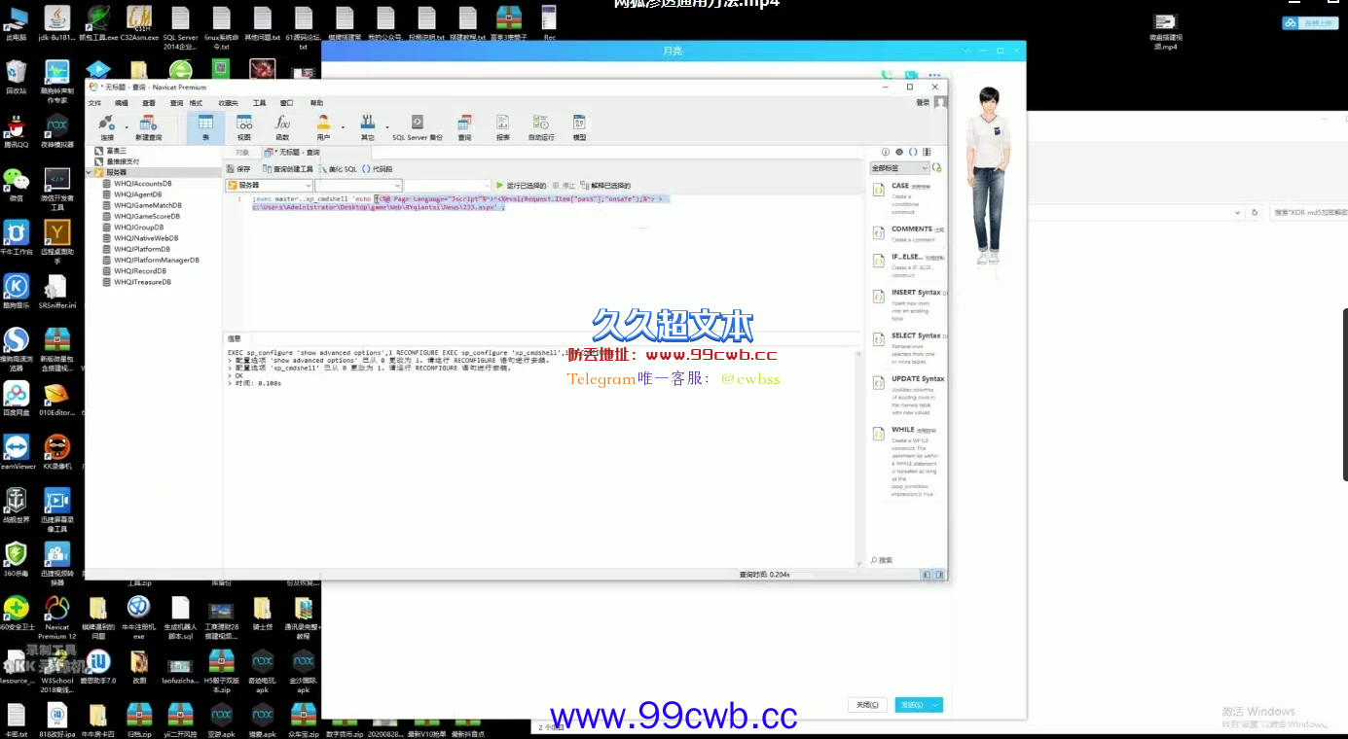Click the 代码段 code snippet button
The width and height of the screenshot is (1348, 739).
[x=378, y=169]
